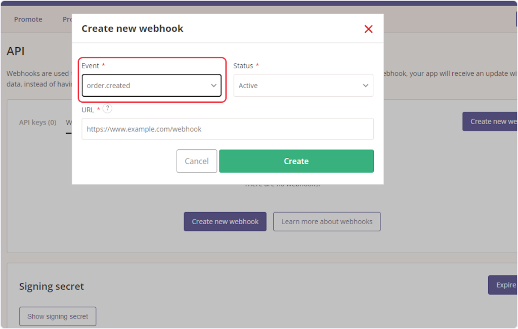Click the green Create button
The width and height of the screenshot is (518, 329).
[x=296, y=161]
